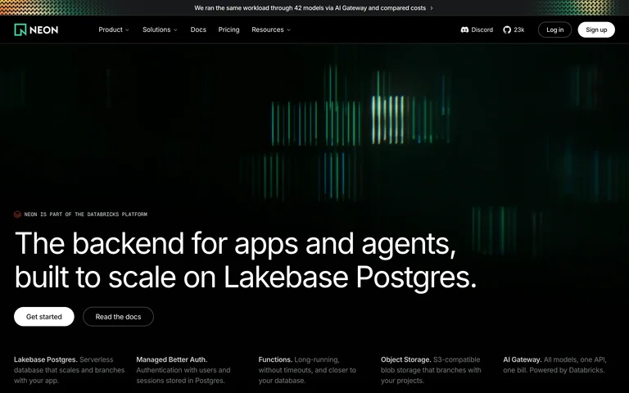Open the Docs menu item

coord(198,29)
